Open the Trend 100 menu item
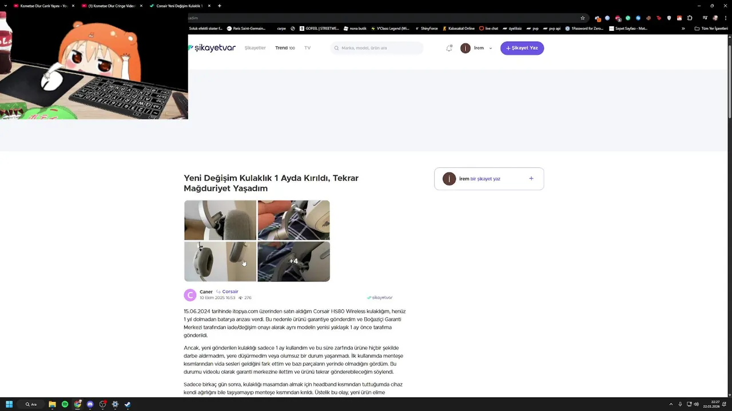 pos(285,48)
